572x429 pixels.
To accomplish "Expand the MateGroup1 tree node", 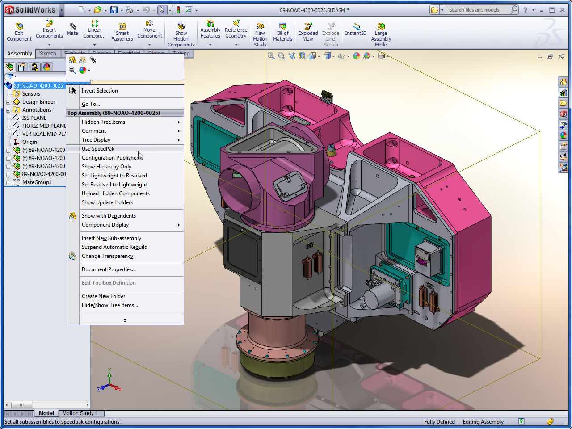I will pyautogui.click(x=8, y=182).
